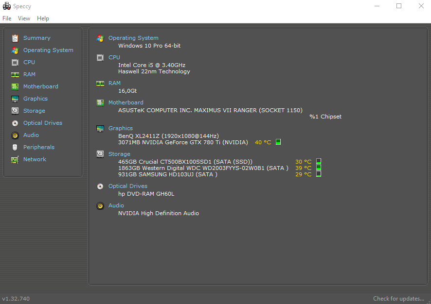Click Intel Core i5 @ 3.40GHz text

pyautogui.click(x=152, y=65)
